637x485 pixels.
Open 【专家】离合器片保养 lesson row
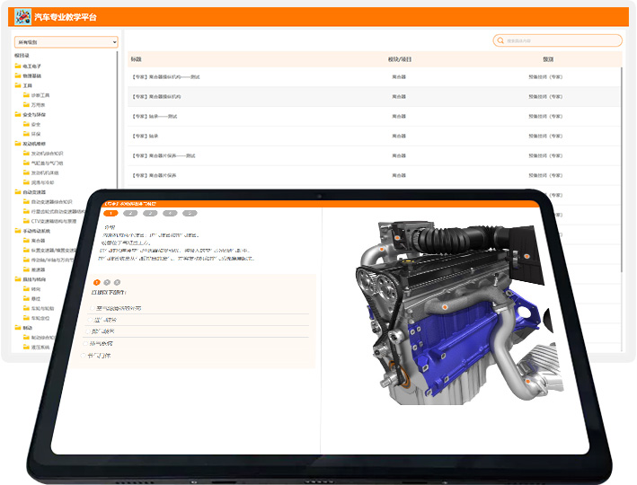tap(374, 175)
